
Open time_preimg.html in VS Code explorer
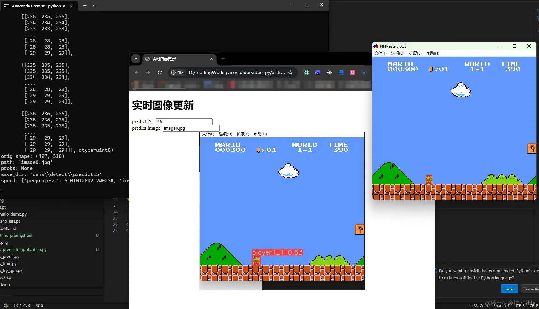pos(16,235)
